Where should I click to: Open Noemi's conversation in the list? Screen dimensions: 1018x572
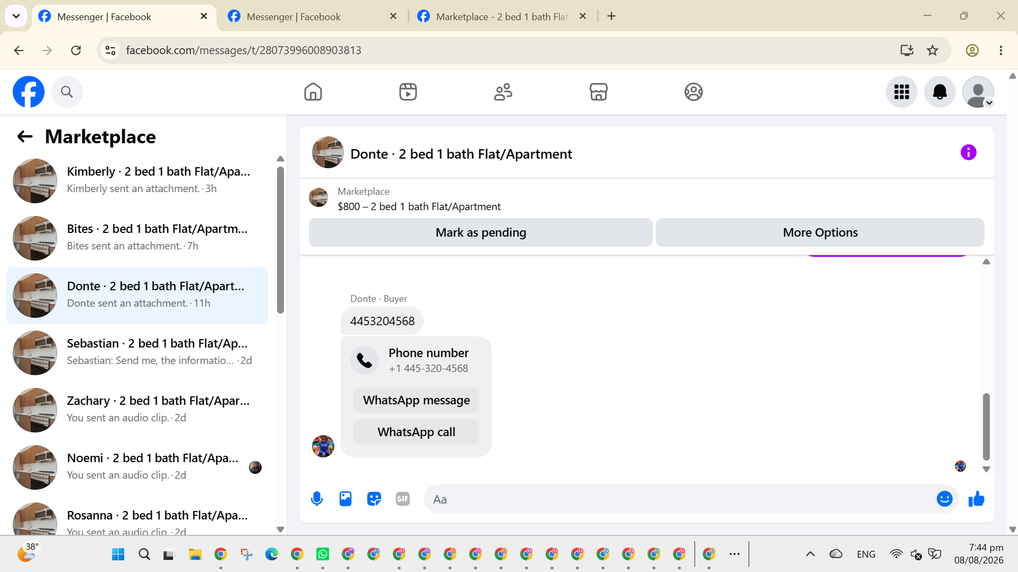click(x=137, y=467)
